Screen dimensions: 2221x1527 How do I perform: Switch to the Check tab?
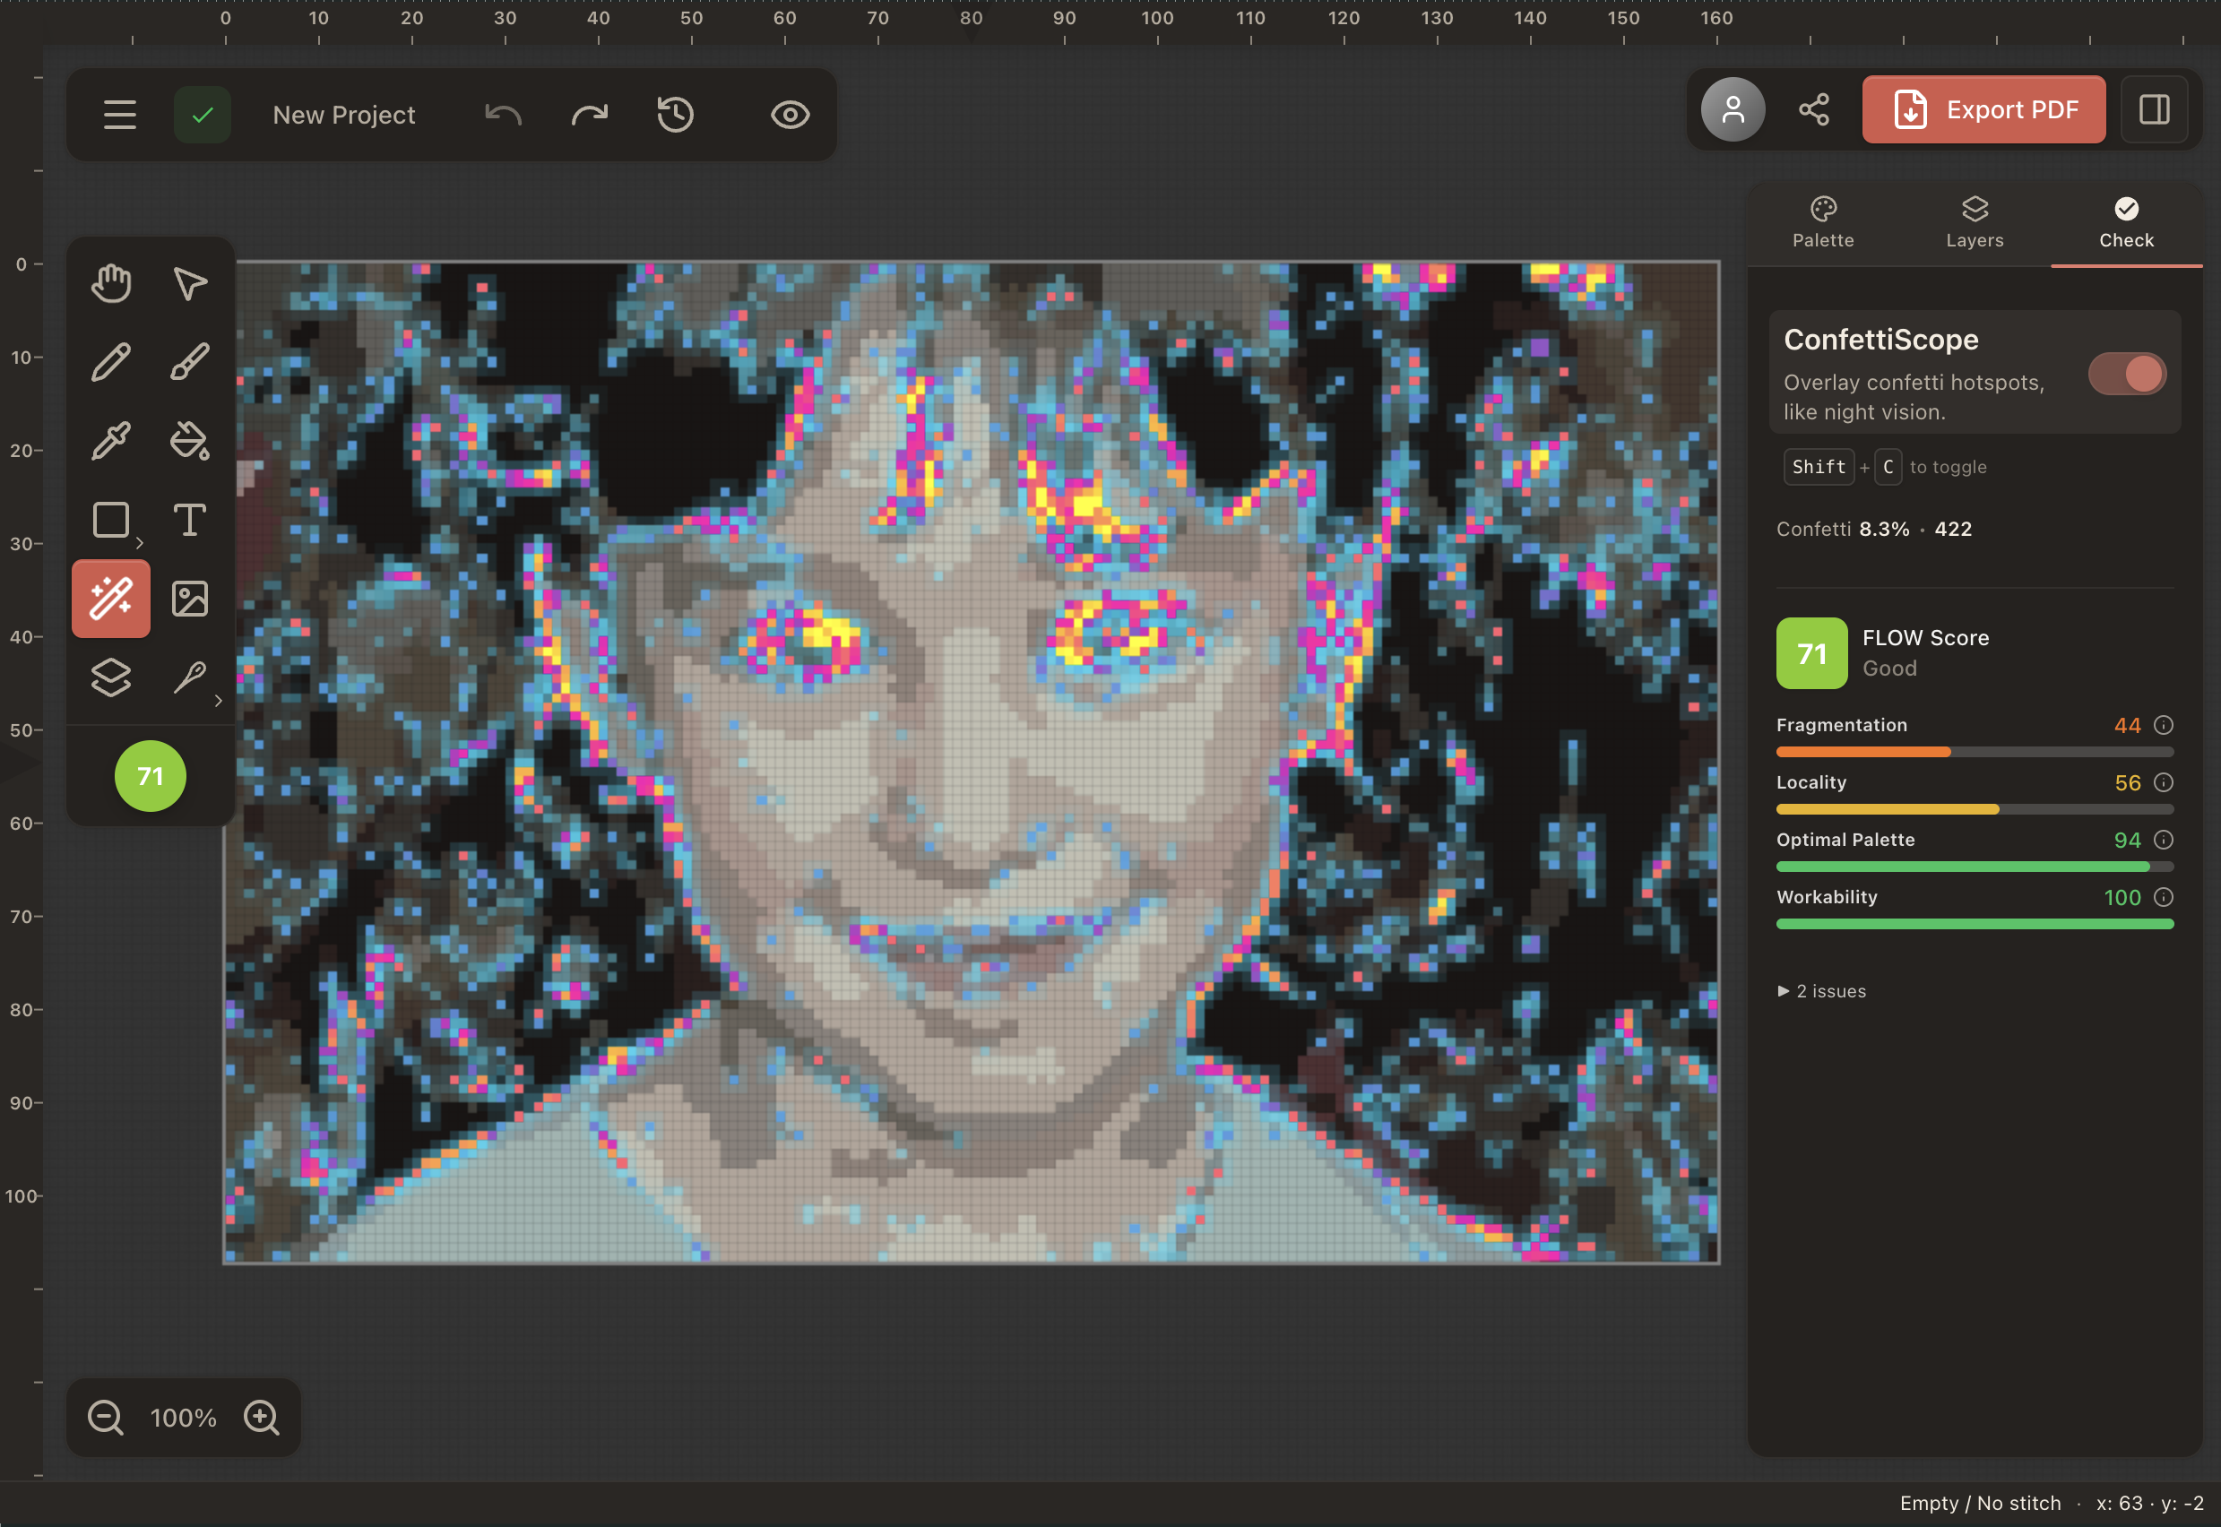click(2126, 223)
